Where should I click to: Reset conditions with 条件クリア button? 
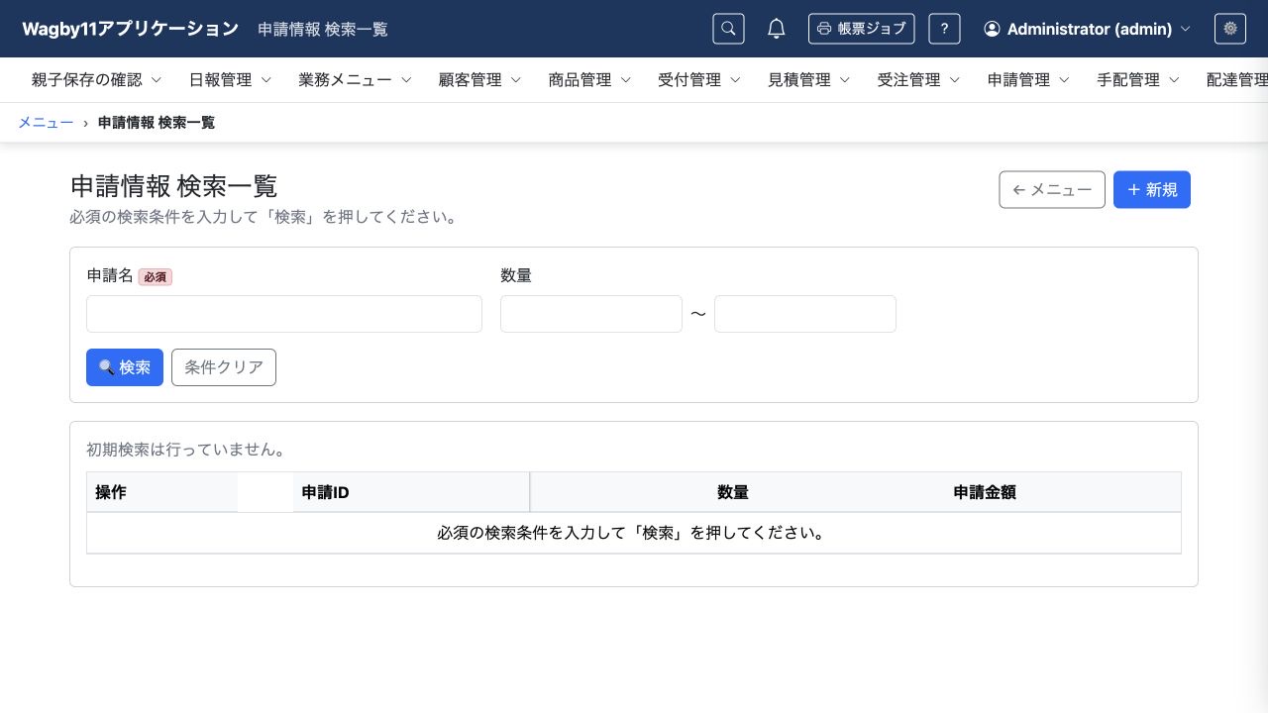pyautogui.click(x=224, y=367)
